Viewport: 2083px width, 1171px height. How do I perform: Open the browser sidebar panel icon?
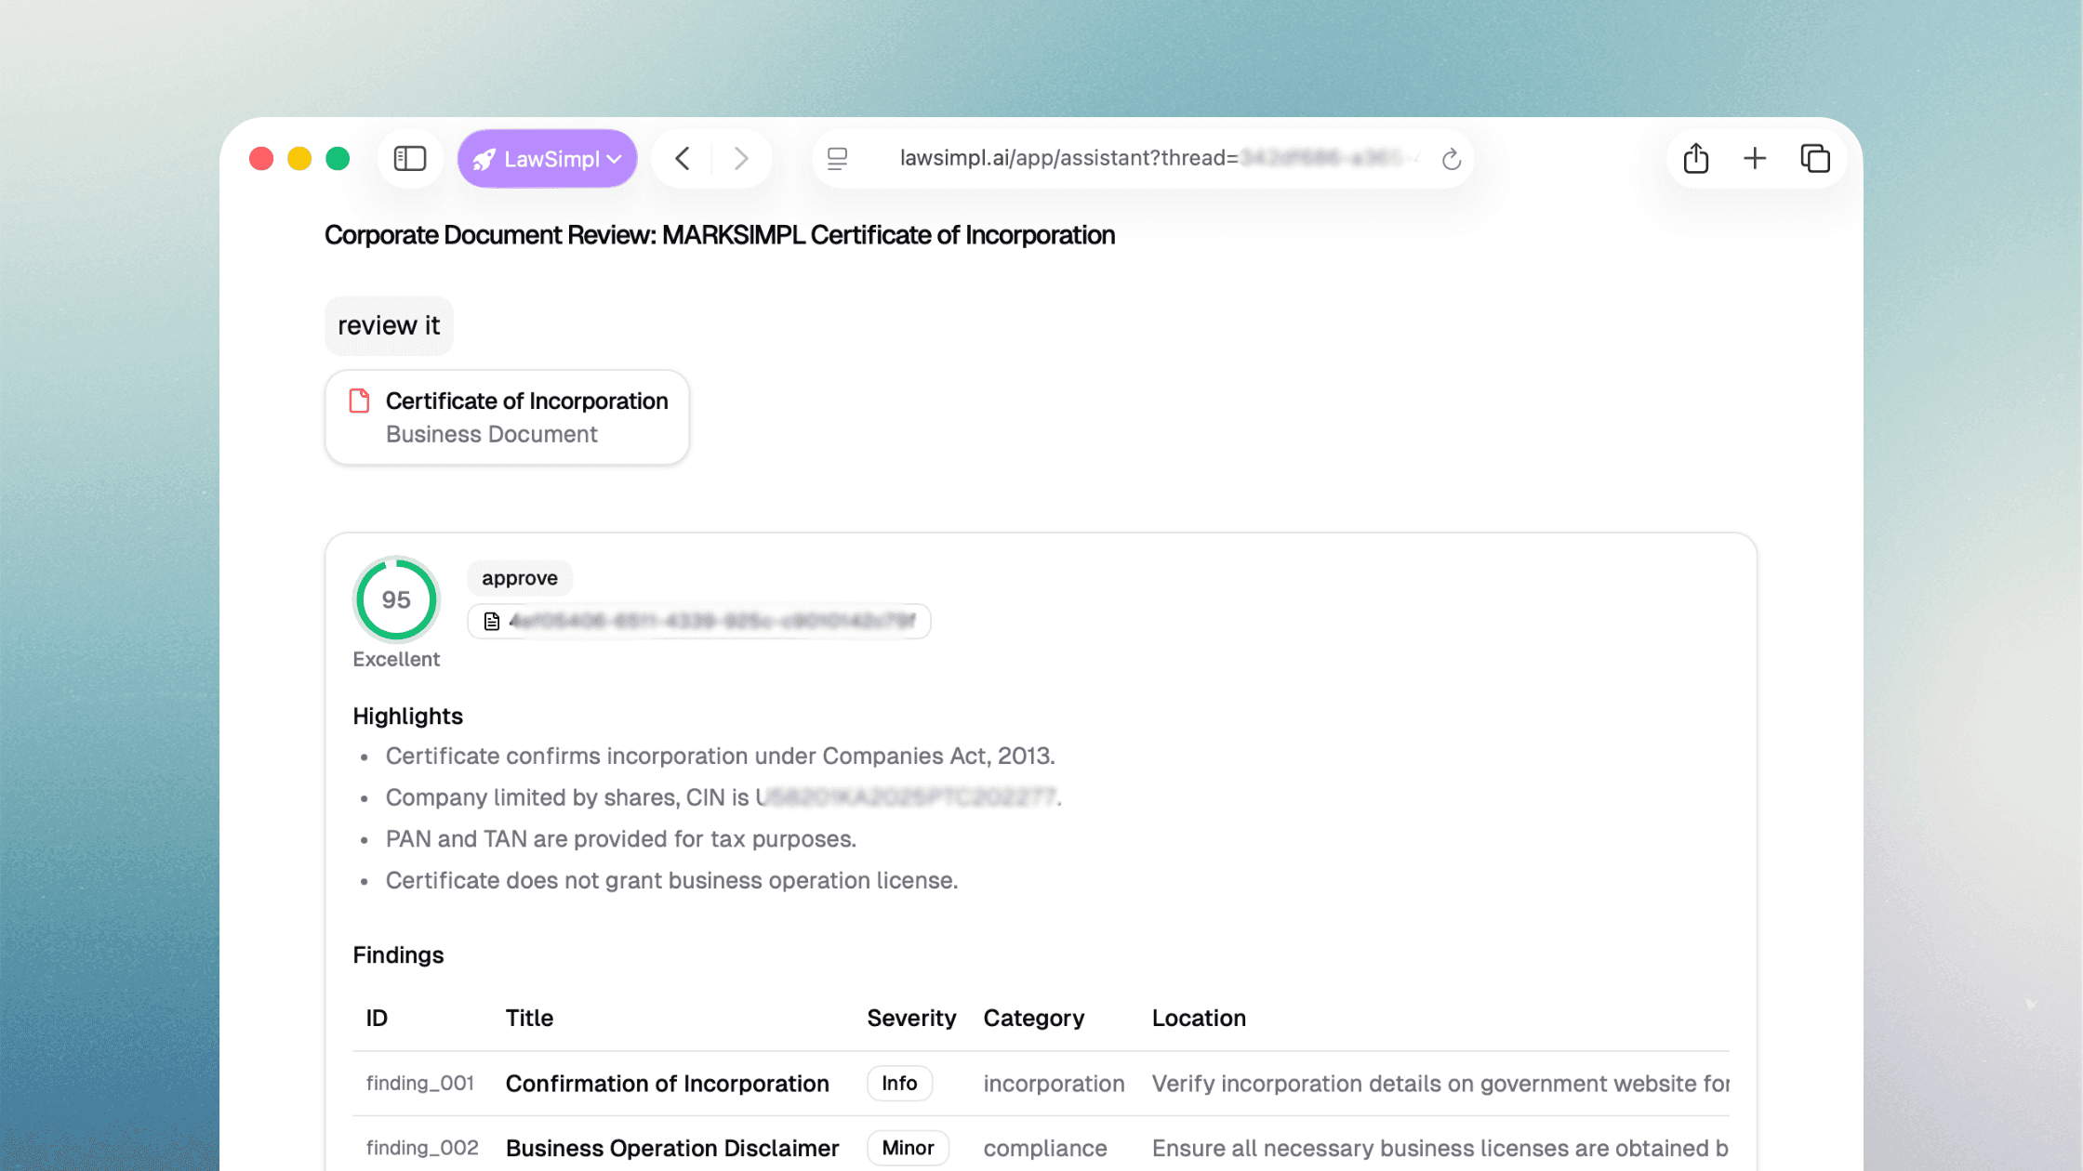(x=409, y=158)
